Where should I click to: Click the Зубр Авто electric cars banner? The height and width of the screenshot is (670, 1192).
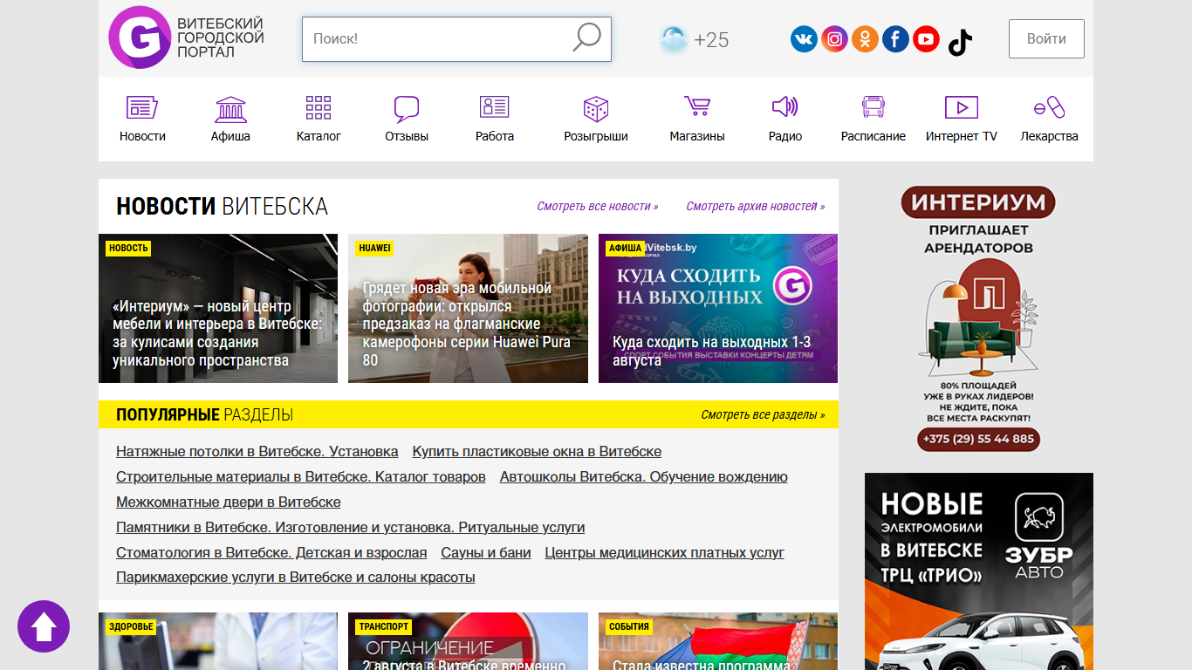coord(979,571)
